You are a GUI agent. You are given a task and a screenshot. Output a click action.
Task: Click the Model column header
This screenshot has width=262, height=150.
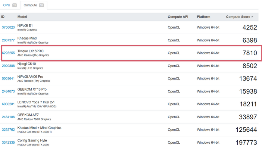pyautogui.click(x=22, y=17)
